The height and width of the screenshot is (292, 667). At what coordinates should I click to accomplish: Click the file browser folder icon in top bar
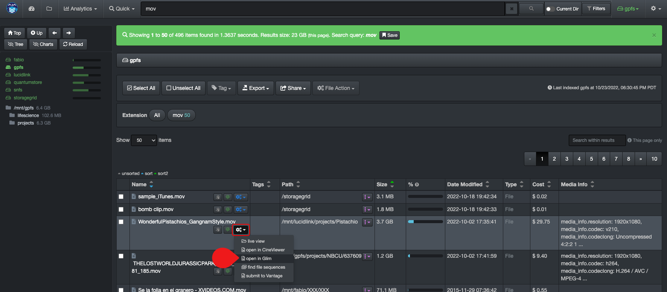click(49, 9)
